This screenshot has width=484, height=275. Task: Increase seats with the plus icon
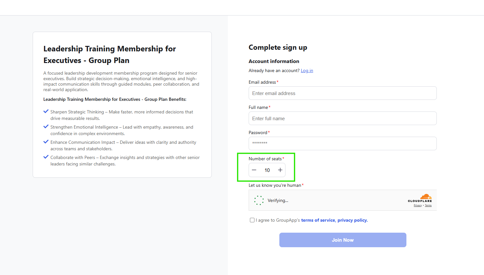[x=280, y=170]
